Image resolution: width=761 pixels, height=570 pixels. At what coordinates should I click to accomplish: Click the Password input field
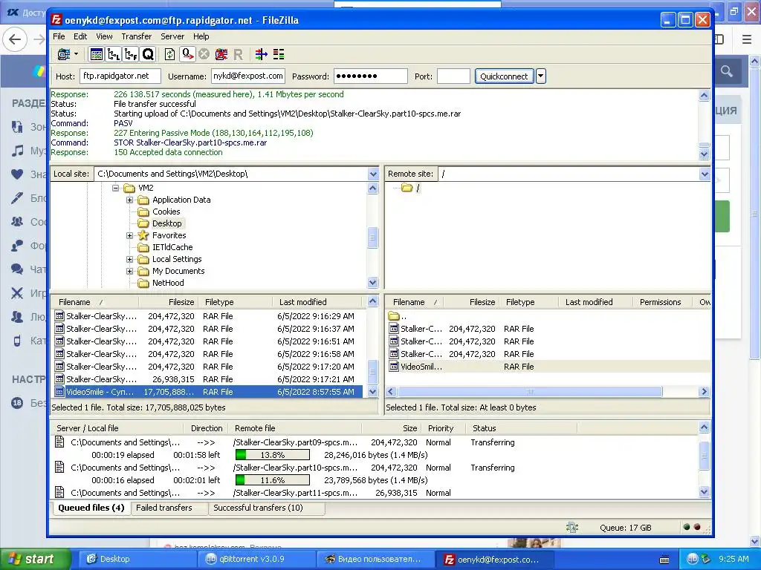[370, 76]
